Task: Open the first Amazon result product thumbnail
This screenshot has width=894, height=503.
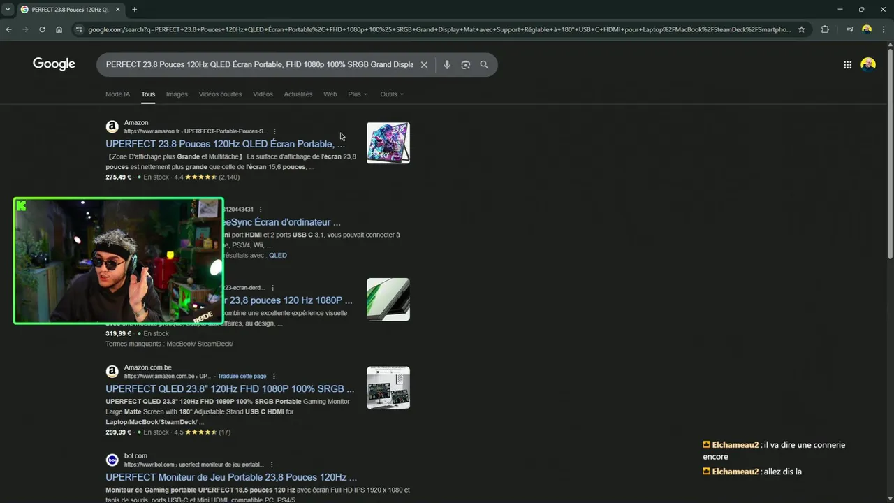Action: 388,143
